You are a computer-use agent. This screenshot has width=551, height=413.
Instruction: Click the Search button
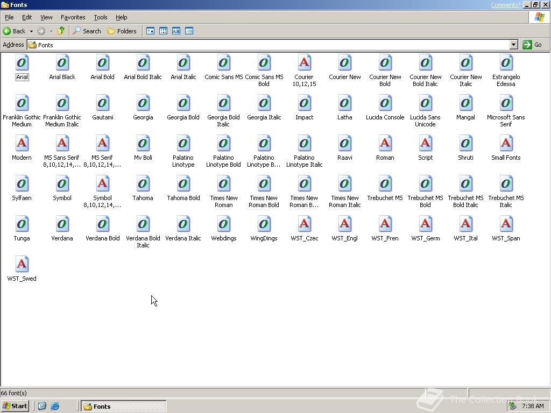[87, 31]
